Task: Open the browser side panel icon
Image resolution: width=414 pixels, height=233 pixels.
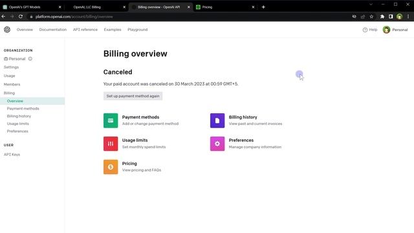Action: click(x=391, y=17)
